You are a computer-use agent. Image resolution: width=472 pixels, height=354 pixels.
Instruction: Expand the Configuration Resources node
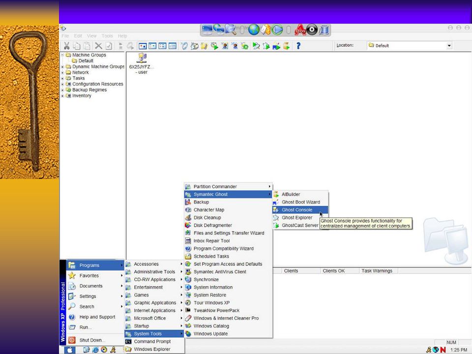[62, 84]
